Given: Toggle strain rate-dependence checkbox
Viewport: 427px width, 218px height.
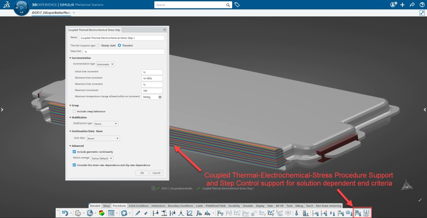Looking at the screenshot, I should coord(74,165).
